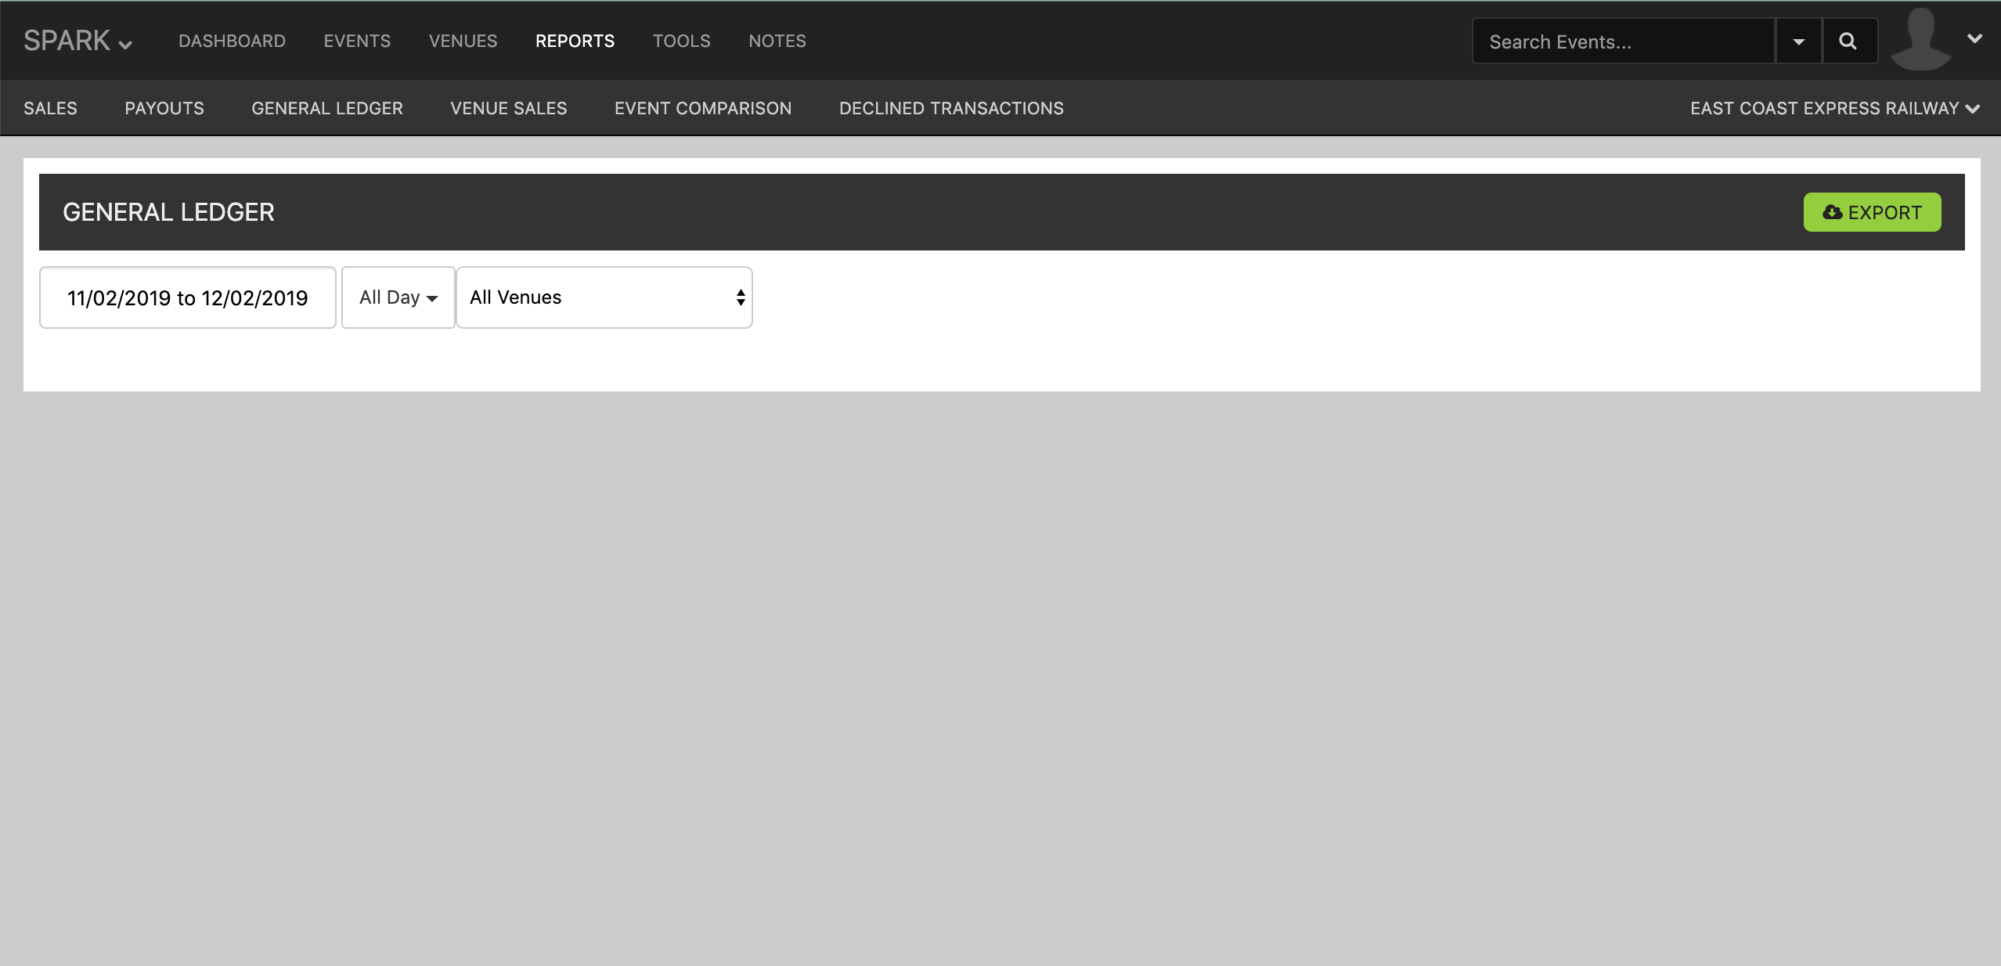The width and height of the screenshot is (2001, 966).
Task: Focus the Search Events text box
Action: (1622, 41)
